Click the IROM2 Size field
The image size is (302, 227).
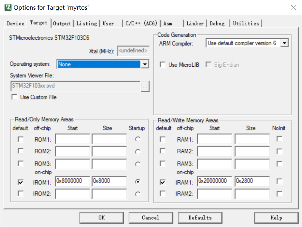click(x=109, y=194)
